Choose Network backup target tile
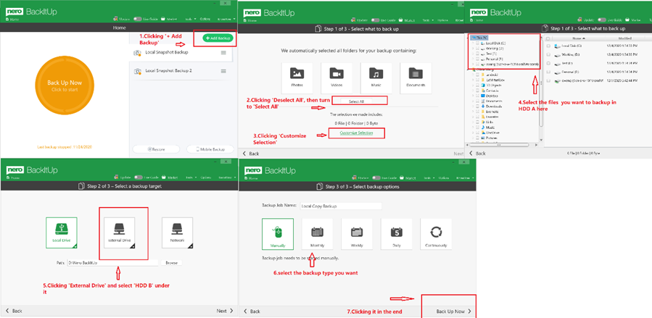The height and width of the screenshot is (318, 652). pyautogui.click(x=177, y=233)
